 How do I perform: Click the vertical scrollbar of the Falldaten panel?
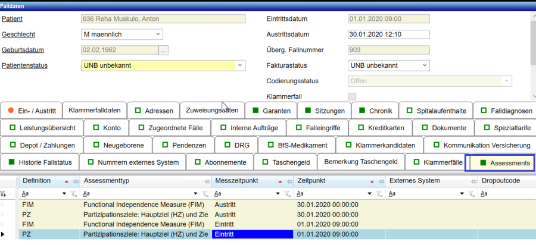pyautogui.click(x=532, y=54)
